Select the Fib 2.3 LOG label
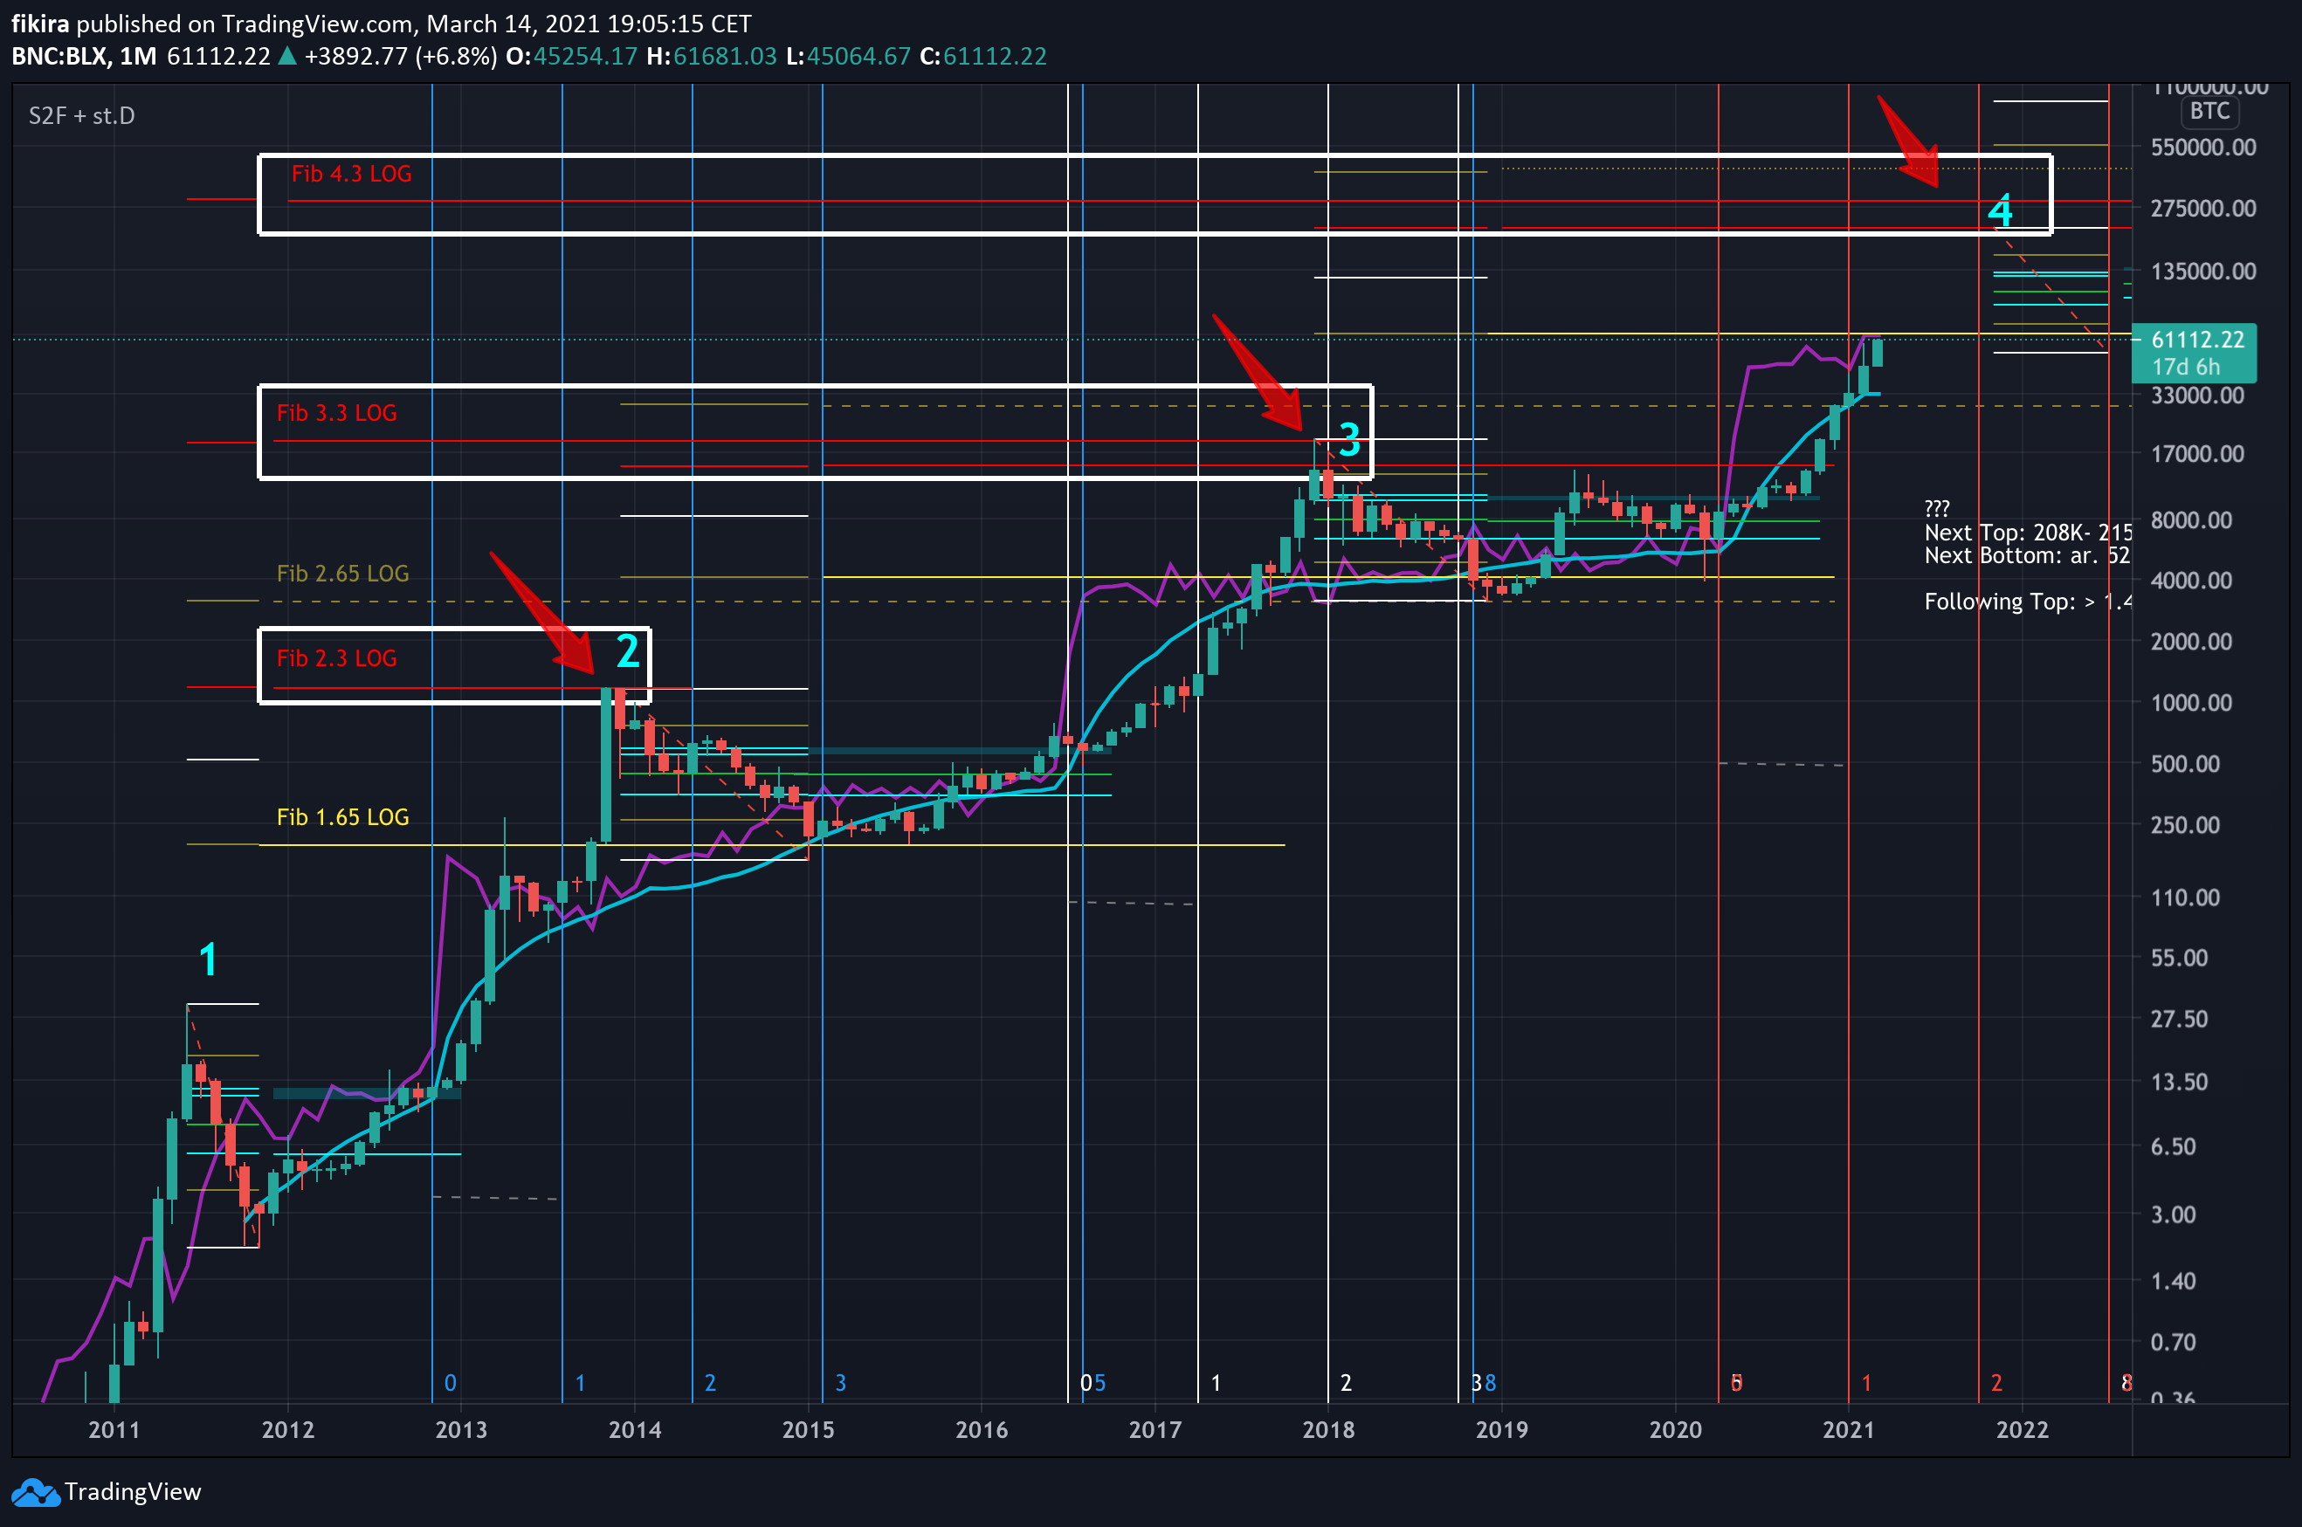 [337, 658]
